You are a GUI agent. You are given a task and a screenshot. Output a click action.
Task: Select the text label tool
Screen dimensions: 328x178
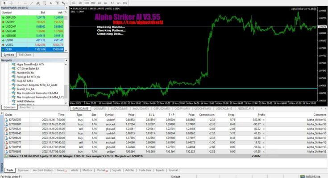(x=57, y=3)
